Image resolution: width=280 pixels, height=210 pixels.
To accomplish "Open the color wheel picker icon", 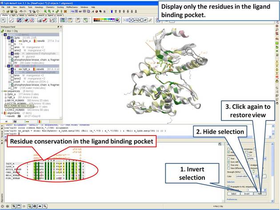I will tap(117, 20).
